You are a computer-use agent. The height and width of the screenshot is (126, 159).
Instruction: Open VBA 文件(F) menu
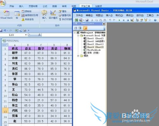point(79,16)
